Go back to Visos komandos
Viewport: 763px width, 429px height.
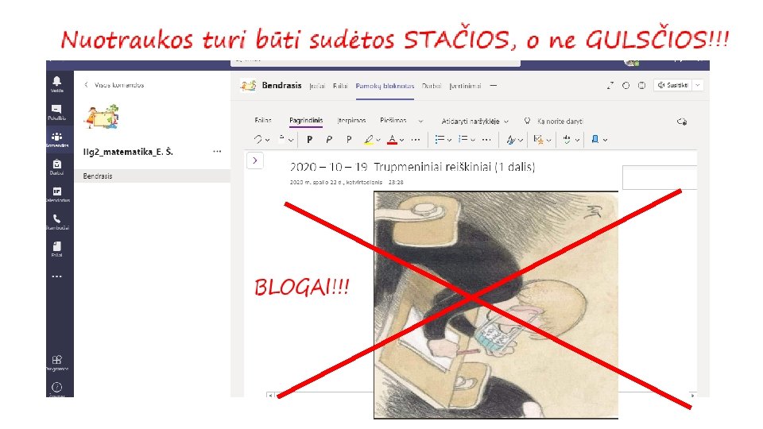(x=114, y=85)
